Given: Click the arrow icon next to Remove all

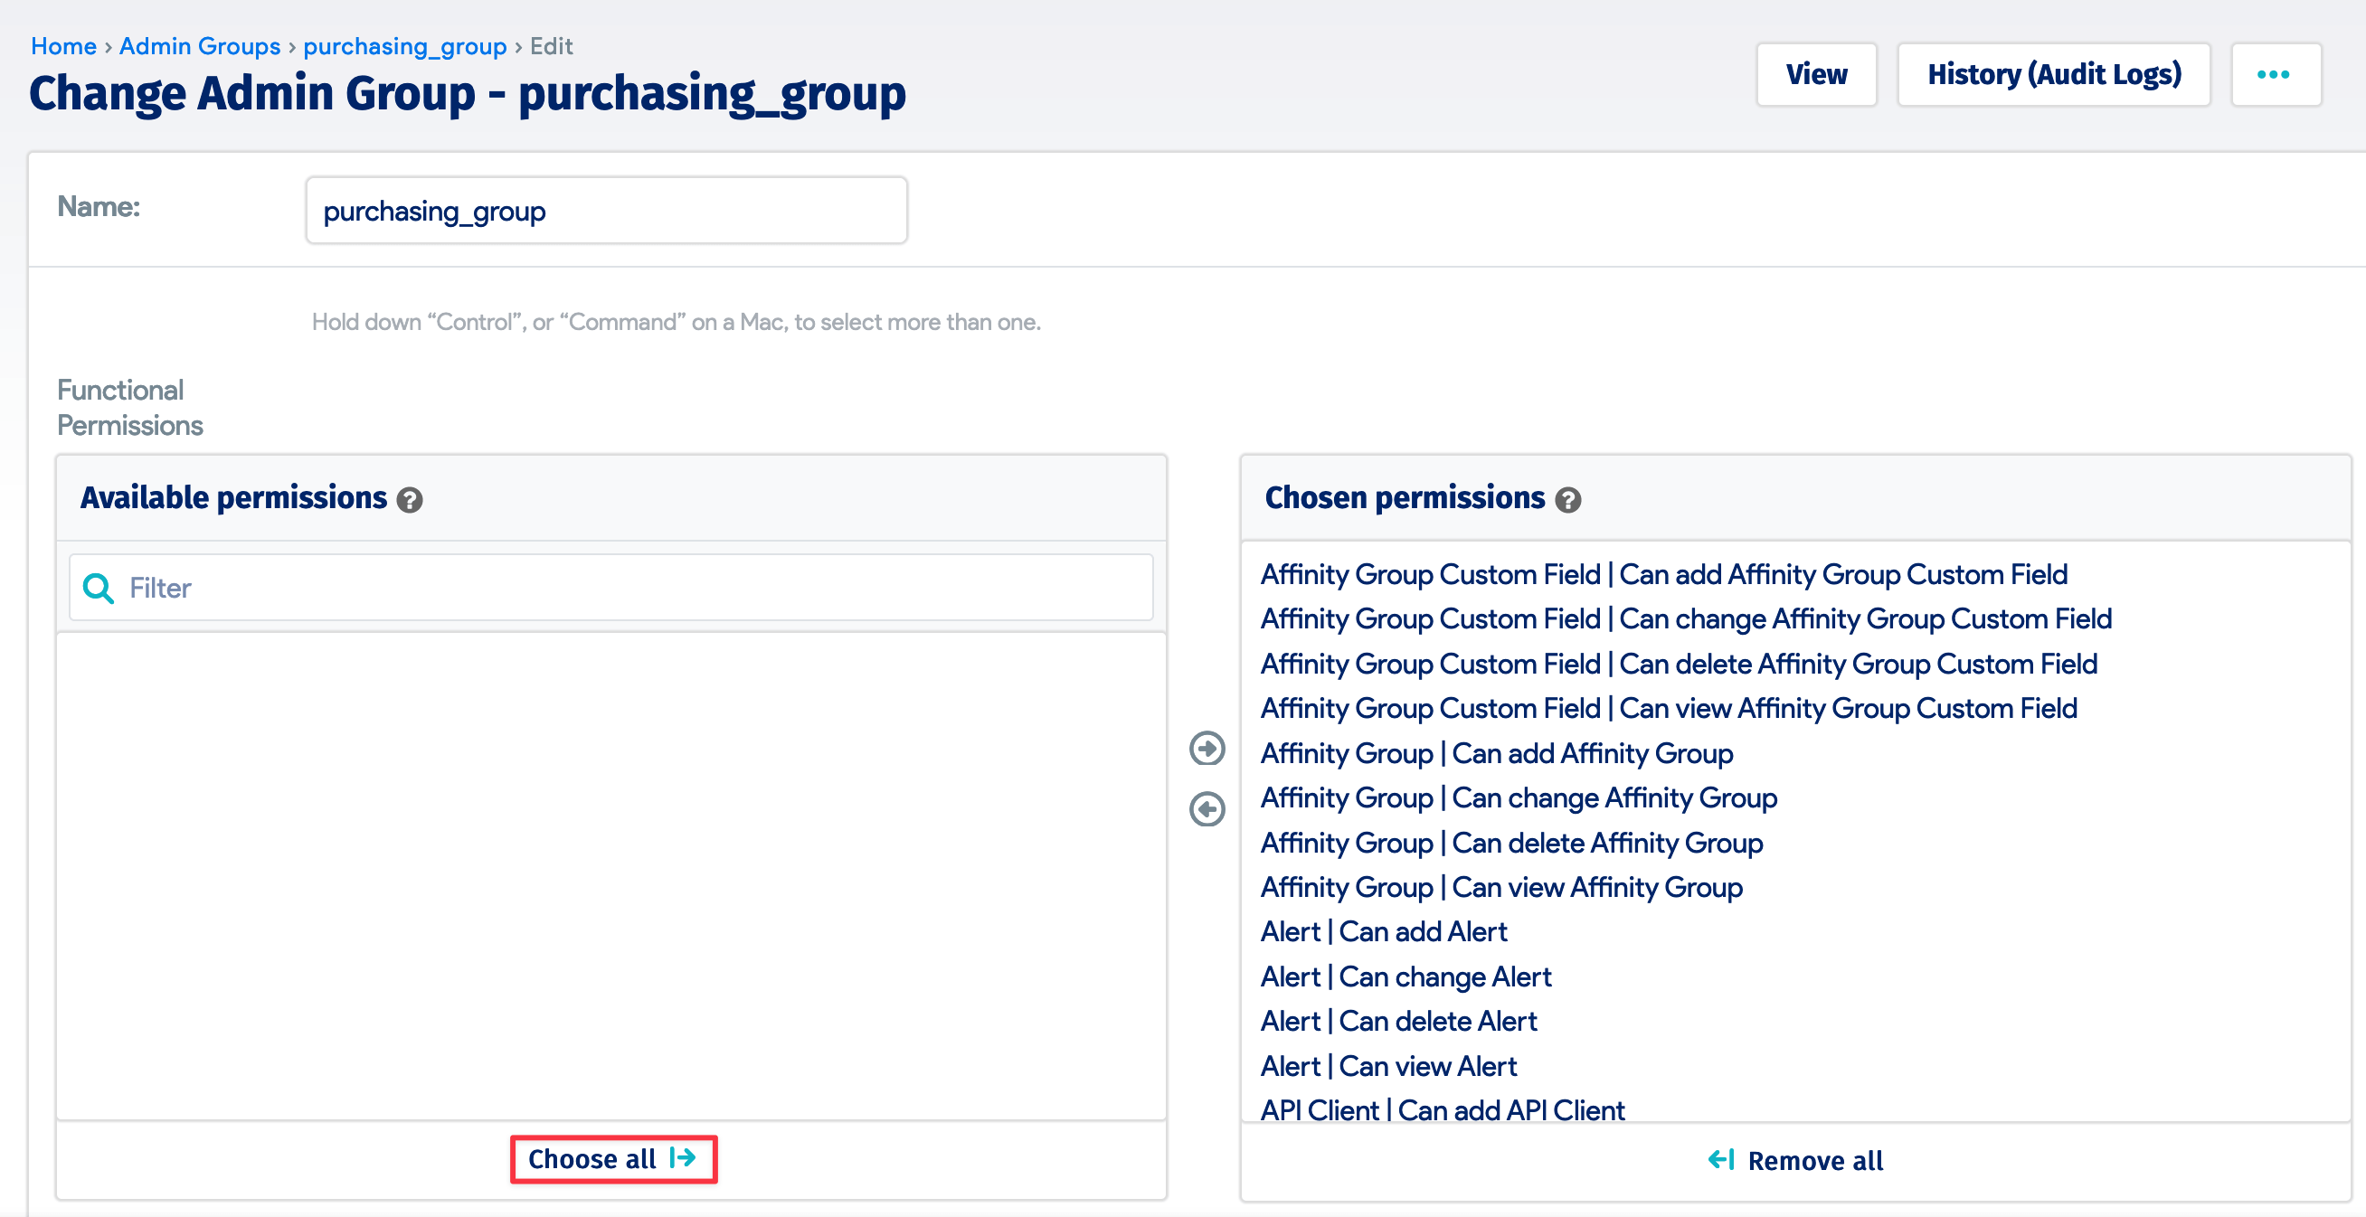Looking at the screenshot, I should click(1720, 1160).
